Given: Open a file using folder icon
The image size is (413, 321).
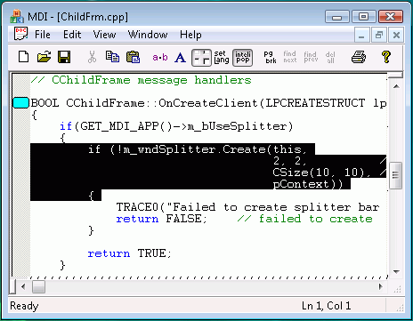Looking at the screenshot, I should (44, 57).
